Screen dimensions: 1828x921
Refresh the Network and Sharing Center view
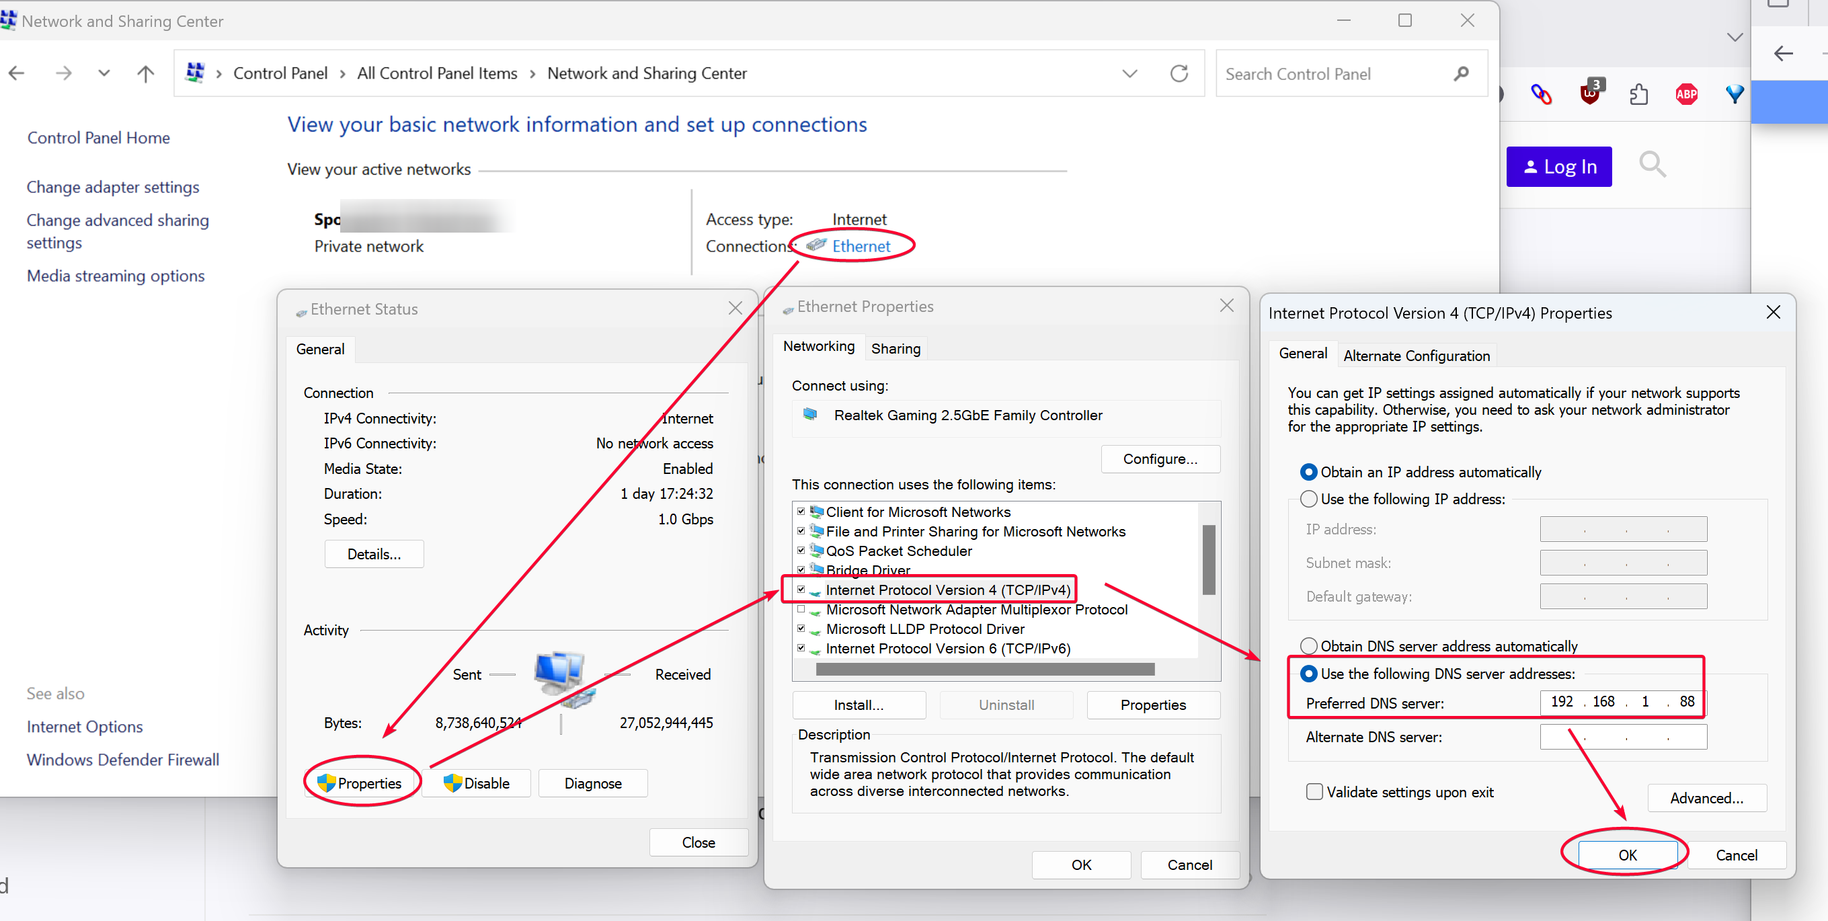click(1179, 73)
